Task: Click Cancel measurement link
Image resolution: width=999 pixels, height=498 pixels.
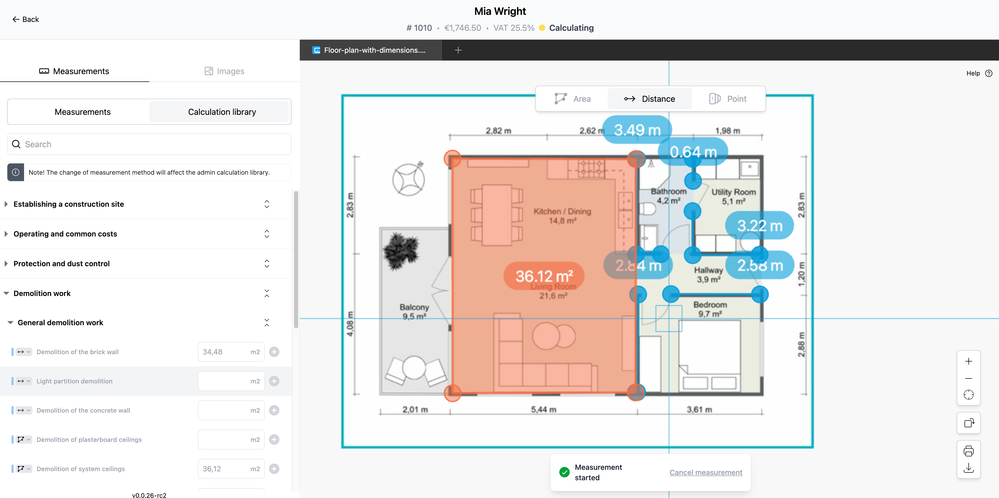Action: point(706,472)
